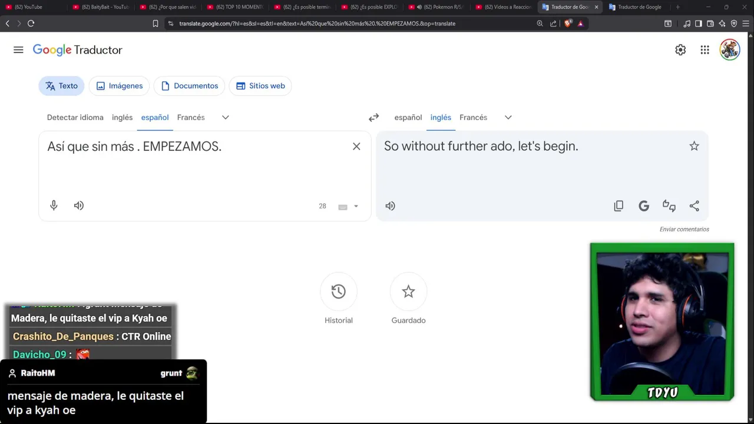Open the Google account avatar

coord(730,50)
